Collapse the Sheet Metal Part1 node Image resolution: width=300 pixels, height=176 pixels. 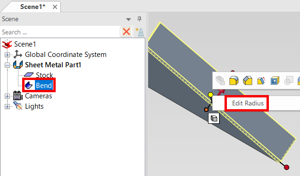tap(7, 65)
